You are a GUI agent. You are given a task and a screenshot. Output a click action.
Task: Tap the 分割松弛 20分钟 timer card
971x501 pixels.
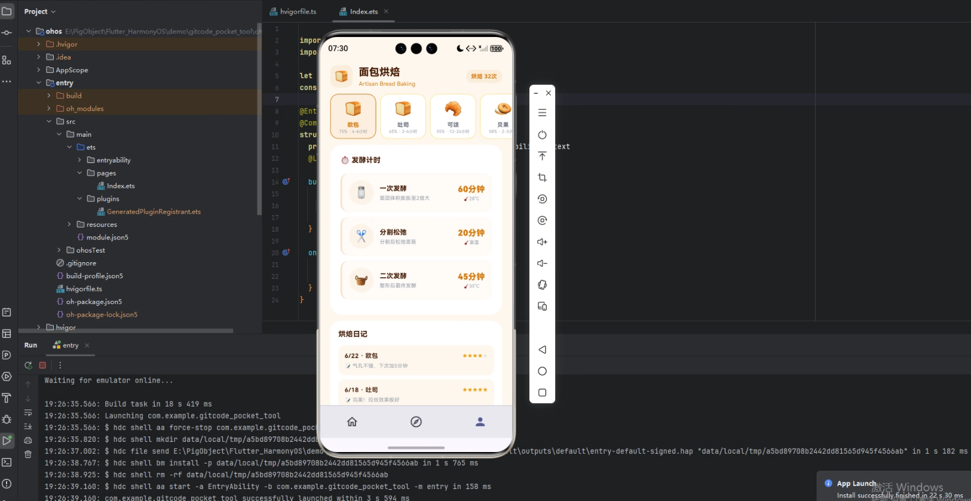pyautogui.click(x=416, y=236)
